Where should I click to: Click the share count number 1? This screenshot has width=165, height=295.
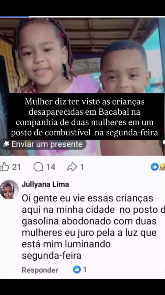(82, 167)
